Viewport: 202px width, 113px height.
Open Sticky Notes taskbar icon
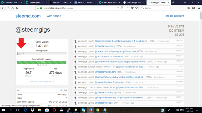tap(76, 110)
